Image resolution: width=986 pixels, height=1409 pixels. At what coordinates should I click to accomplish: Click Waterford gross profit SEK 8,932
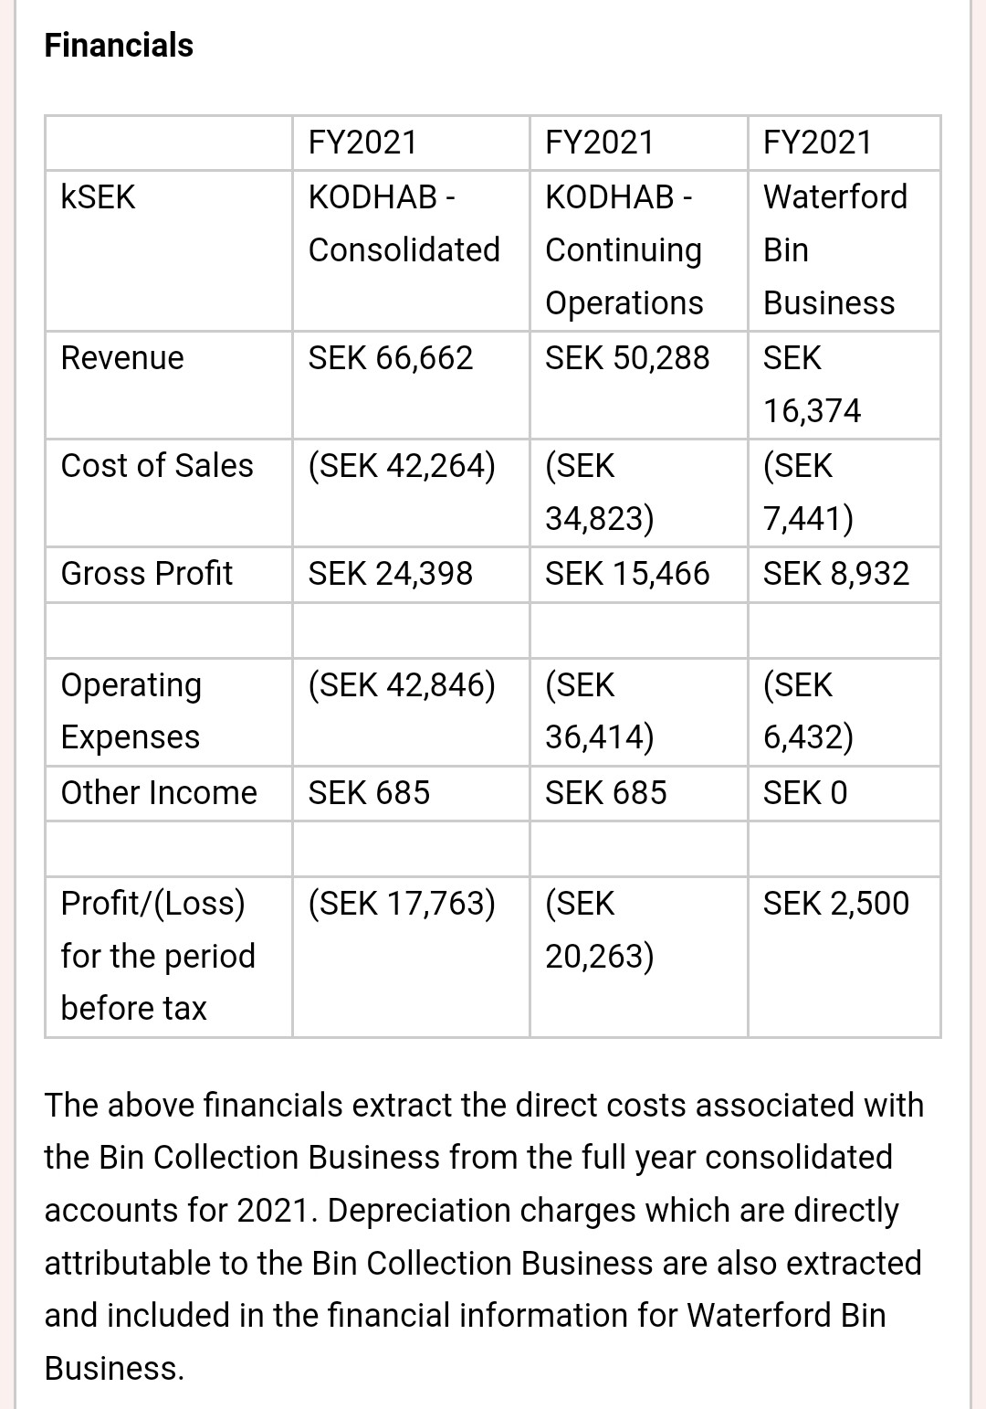point(836,573)
